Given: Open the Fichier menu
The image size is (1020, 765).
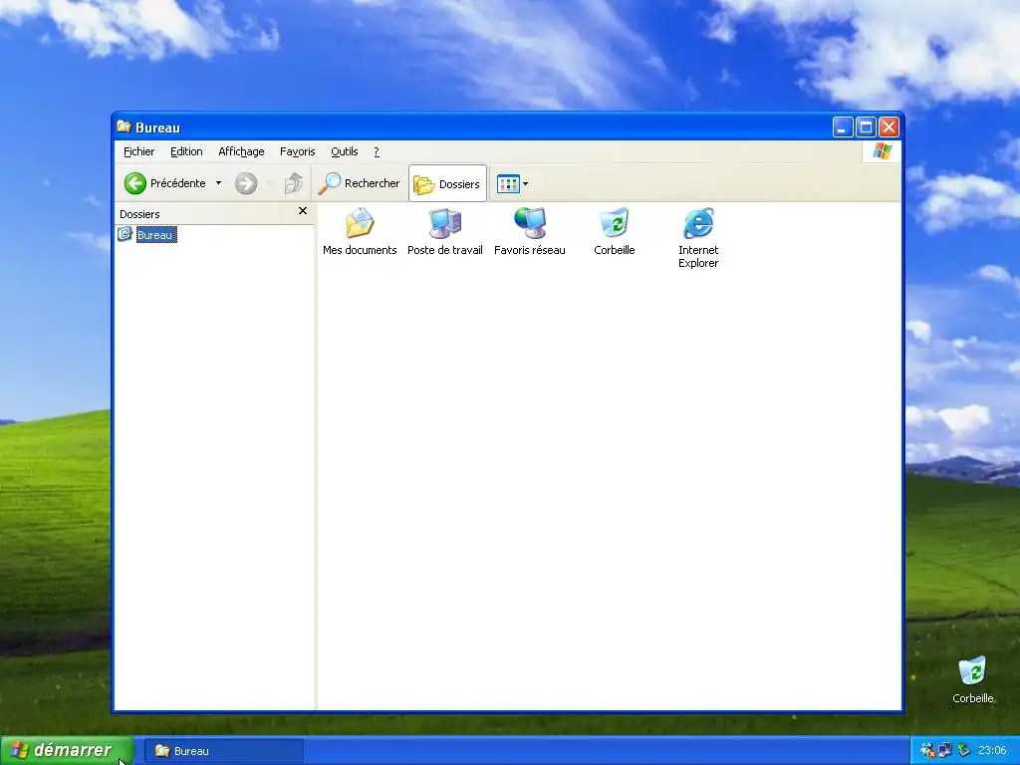Looking at the screenshot, I should [138, 151].
